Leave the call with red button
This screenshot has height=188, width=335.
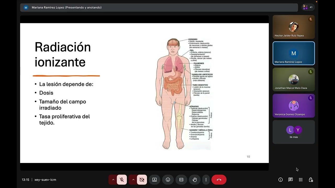[219, 180]
